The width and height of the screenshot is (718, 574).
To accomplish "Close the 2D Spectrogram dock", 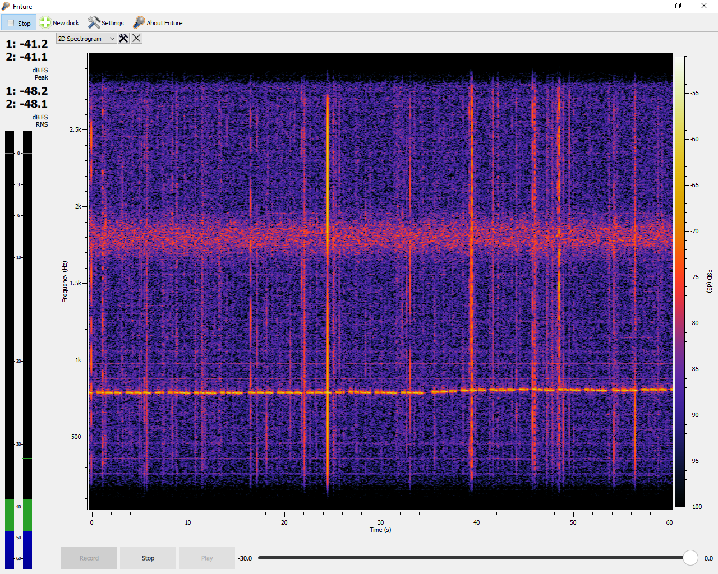I will 136,38.
